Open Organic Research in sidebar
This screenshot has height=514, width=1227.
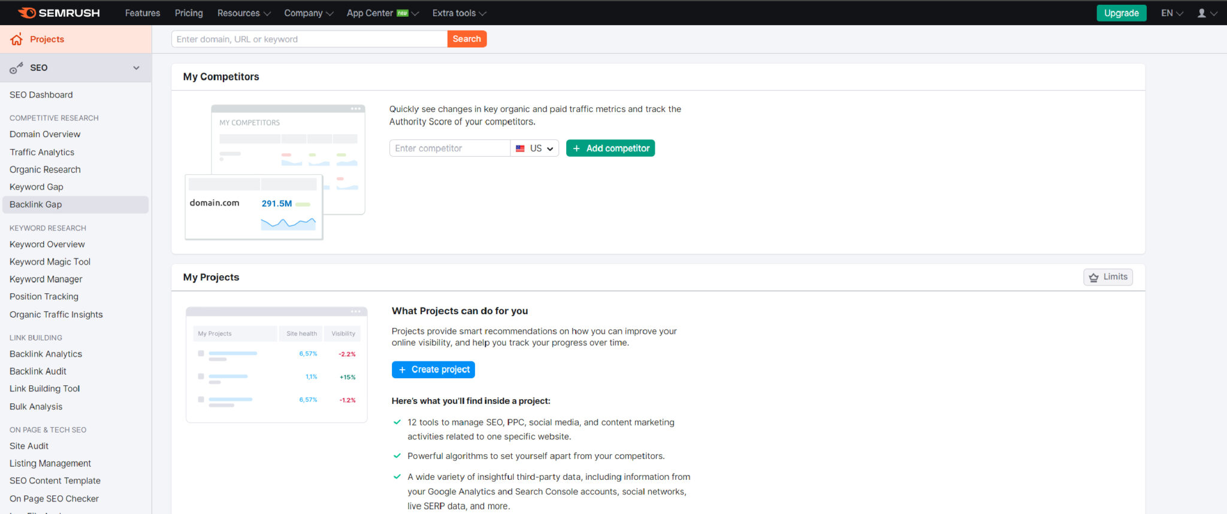pos(45,169)
